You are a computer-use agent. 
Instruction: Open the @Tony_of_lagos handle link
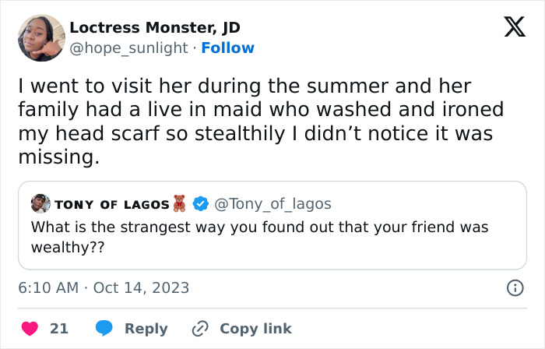[272, 204]
